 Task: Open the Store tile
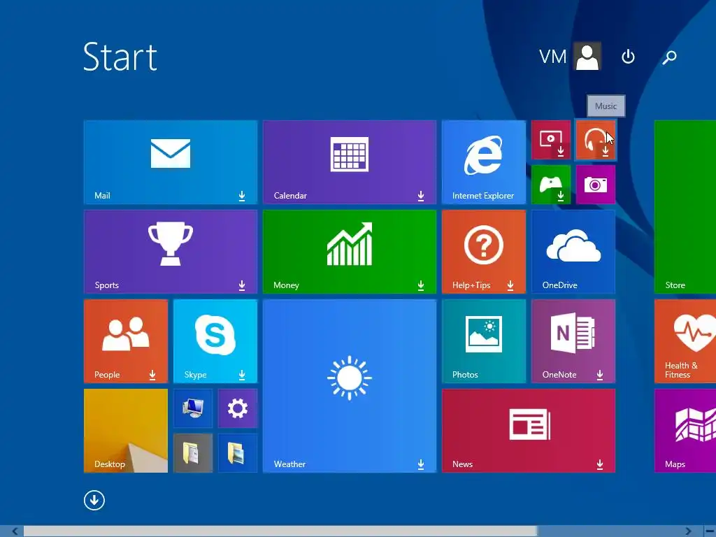click(685, 207)
